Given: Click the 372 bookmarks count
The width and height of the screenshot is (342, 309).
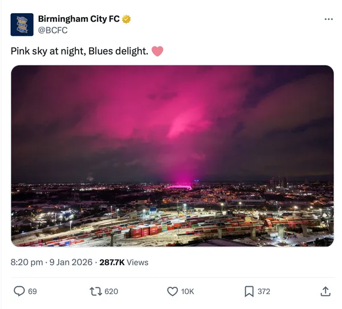Looking at the screenshot, I should [264, 291].
